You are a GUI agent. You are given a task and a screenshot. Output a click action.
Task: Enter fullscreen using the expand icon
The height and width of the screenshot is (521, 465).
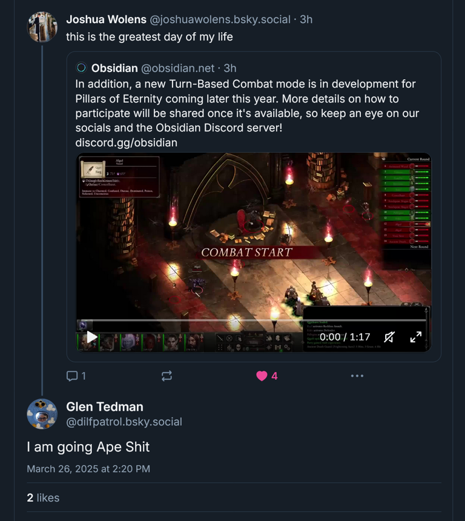pos(416,337)
